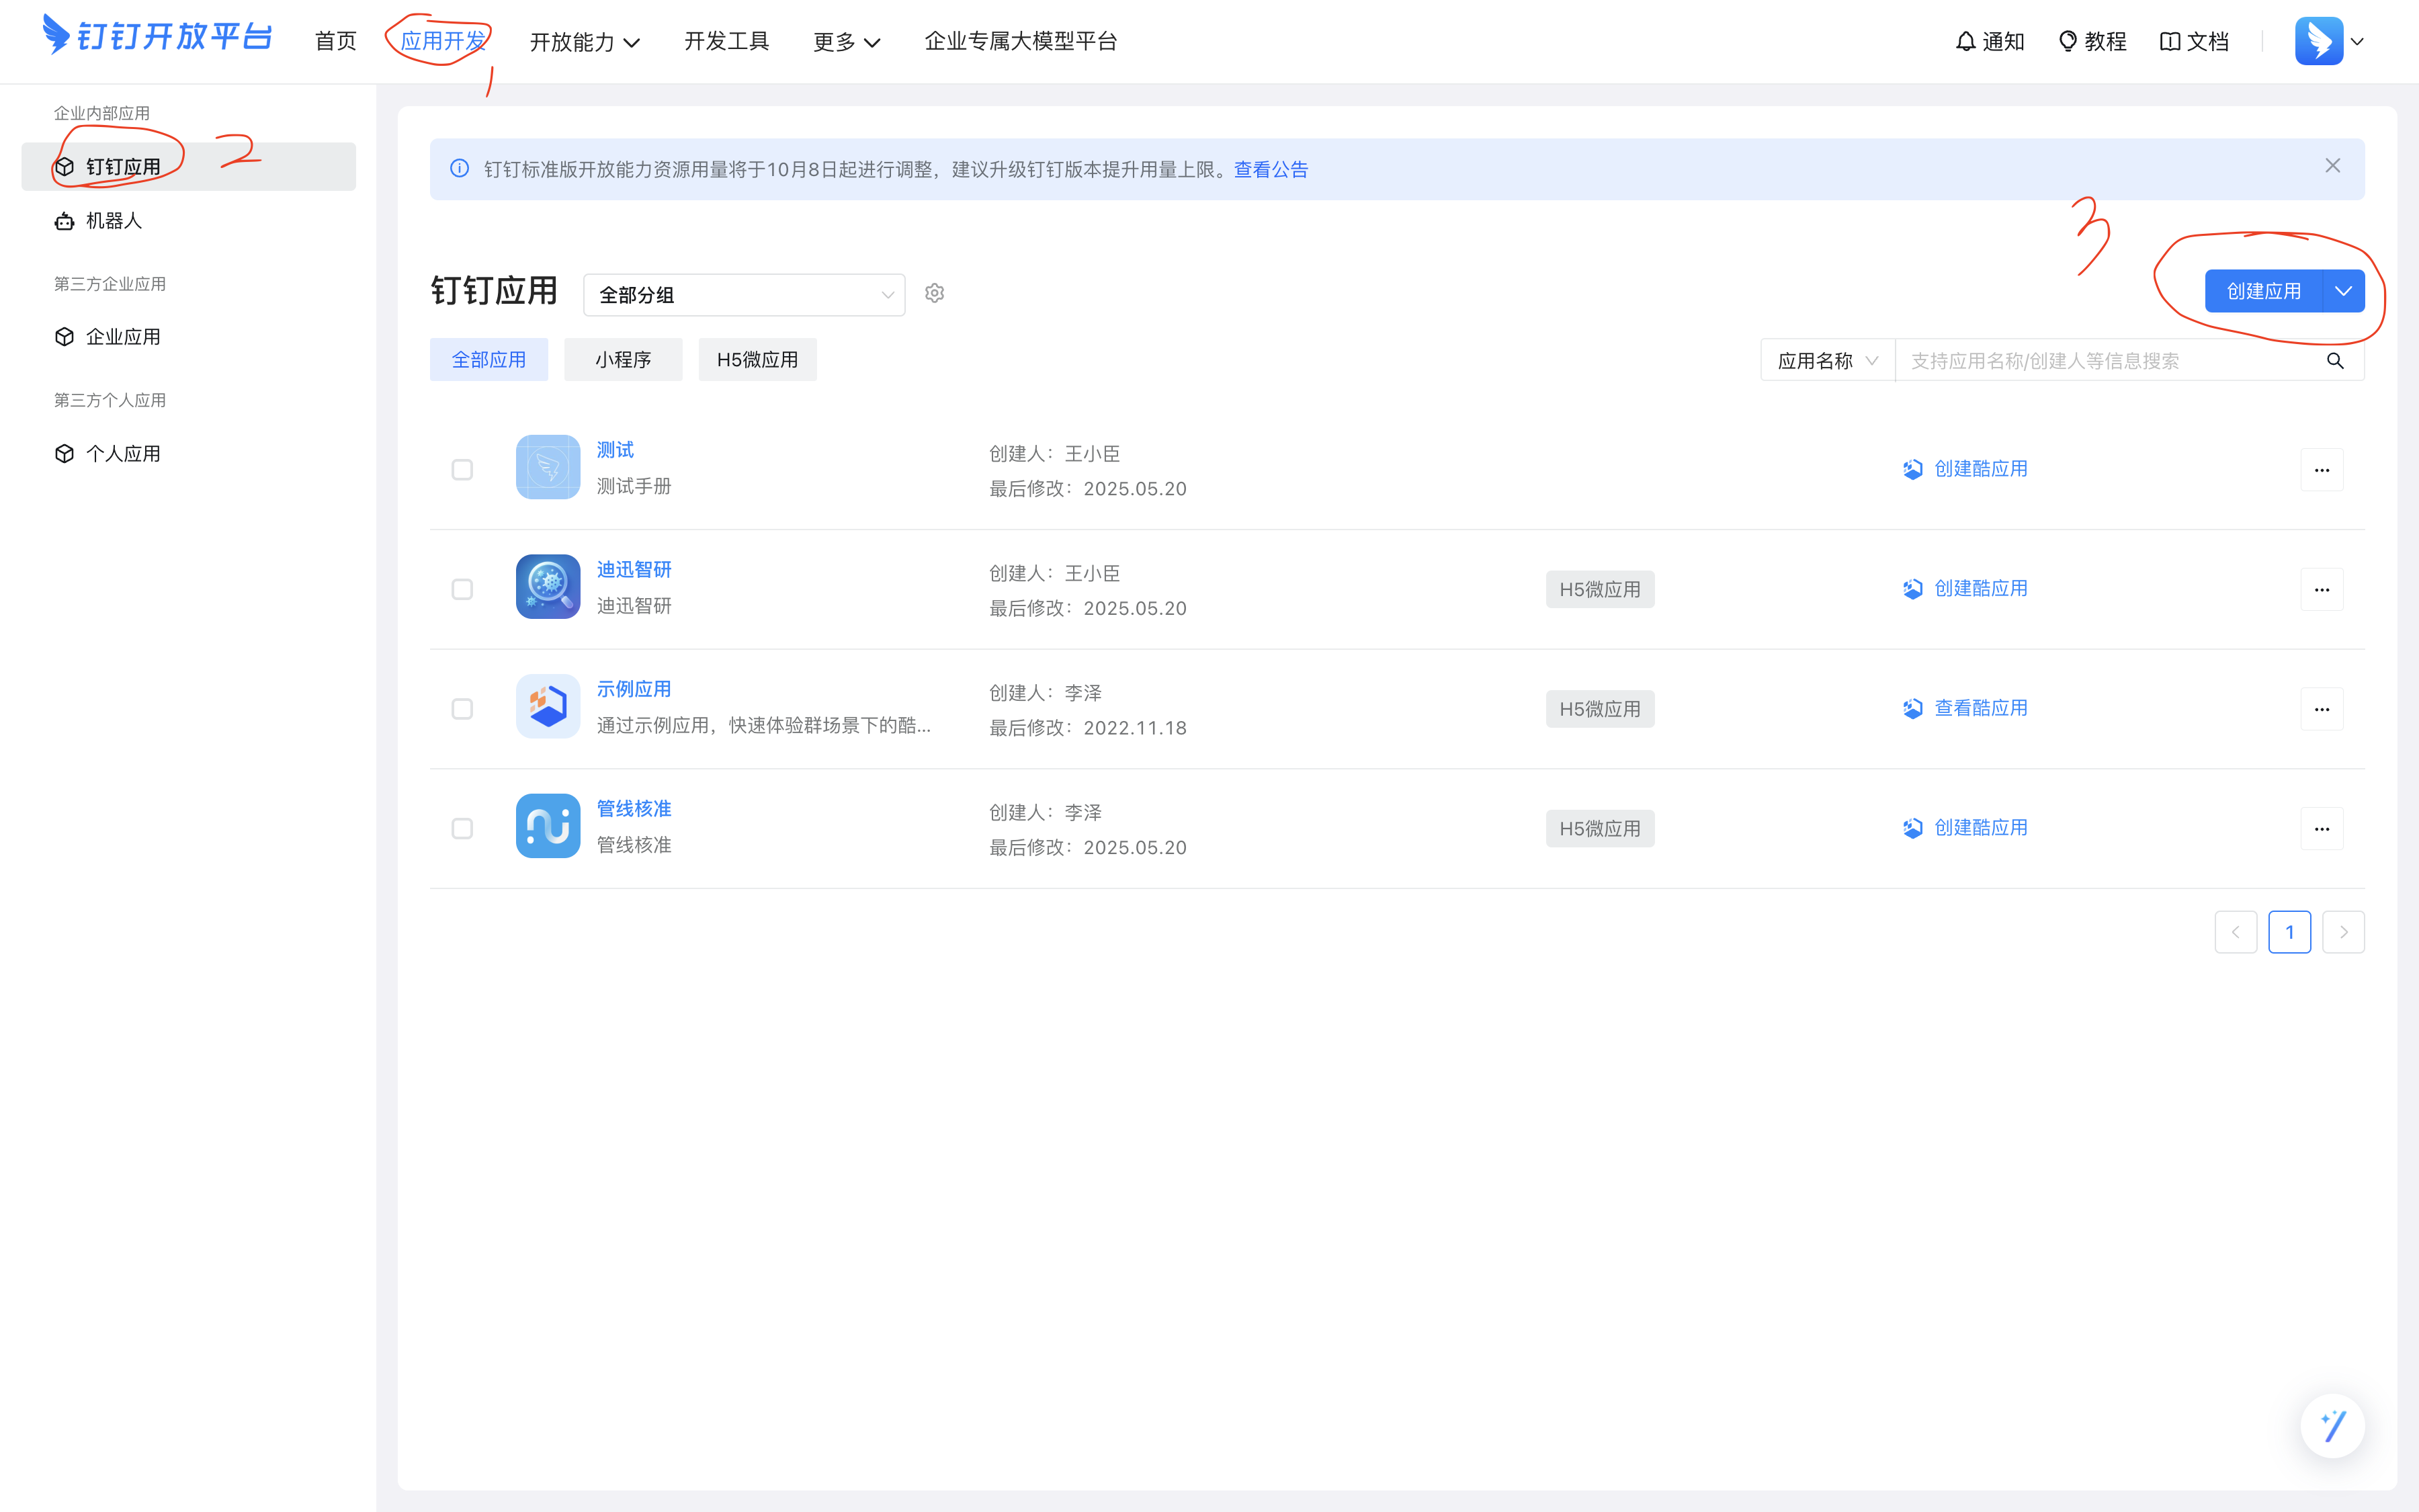
Task: Select 企业应用 in sidebar
Action: pos(189,337)
